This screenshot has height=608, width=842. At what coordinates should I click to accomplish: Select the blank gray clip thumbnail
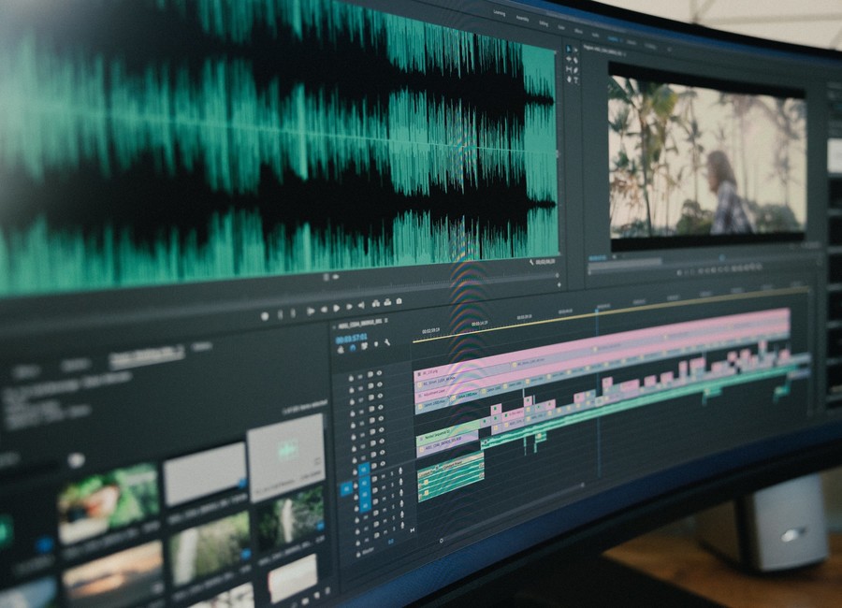[204, 472]
